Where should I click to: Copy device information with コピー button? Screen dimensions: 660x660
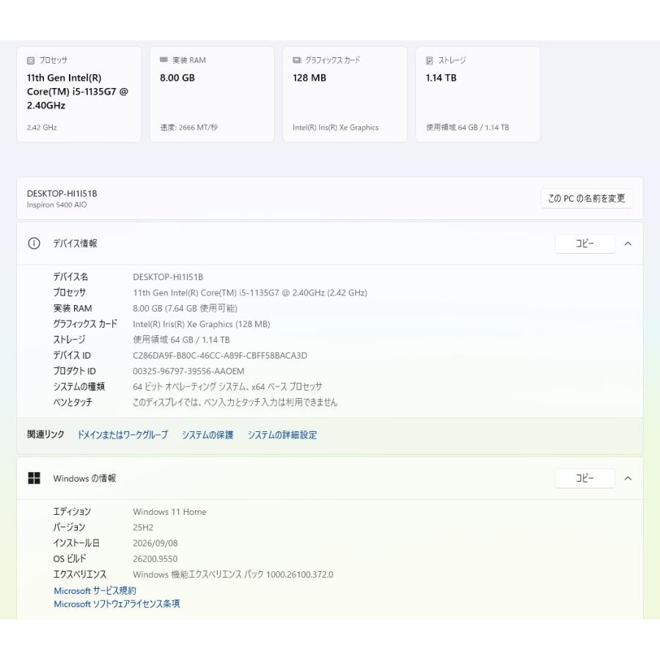[584, 243]
